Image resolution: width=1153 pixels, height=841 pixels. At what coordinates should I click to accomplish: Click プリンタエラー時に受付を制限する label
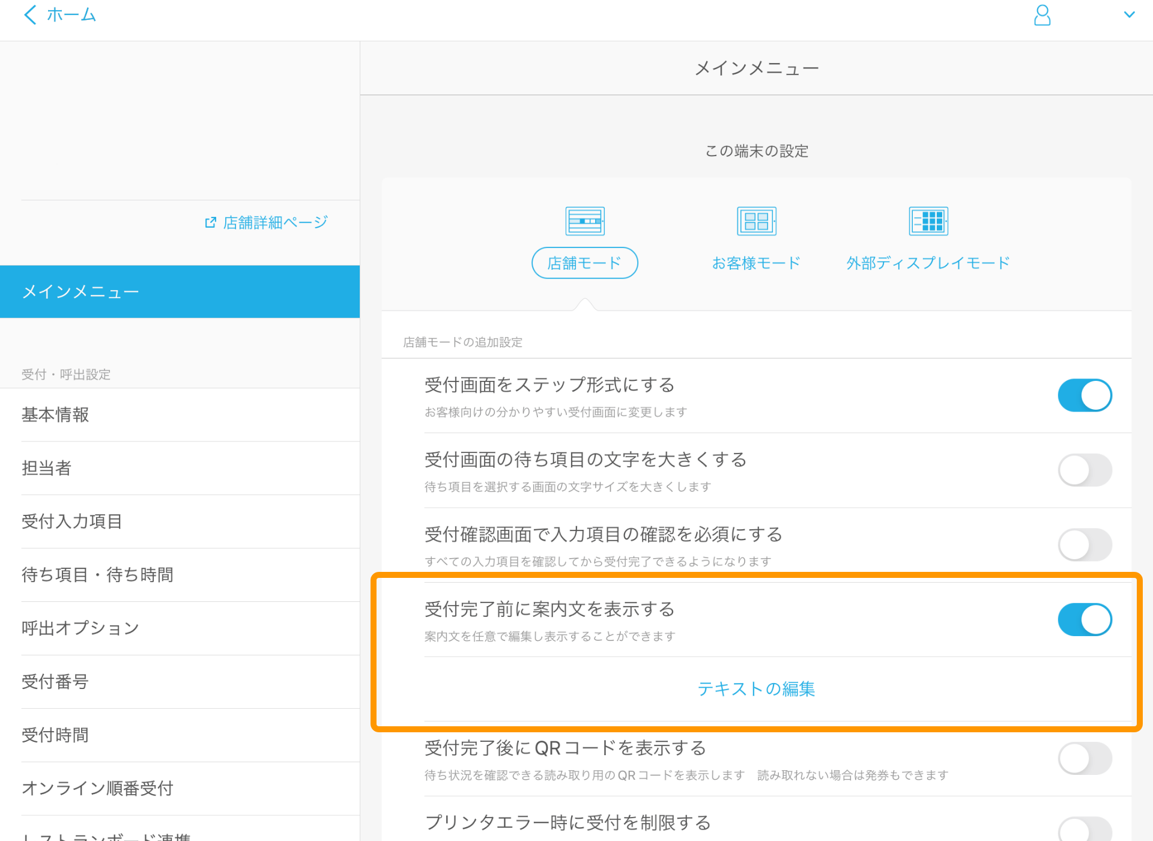(x=567, y=822)
